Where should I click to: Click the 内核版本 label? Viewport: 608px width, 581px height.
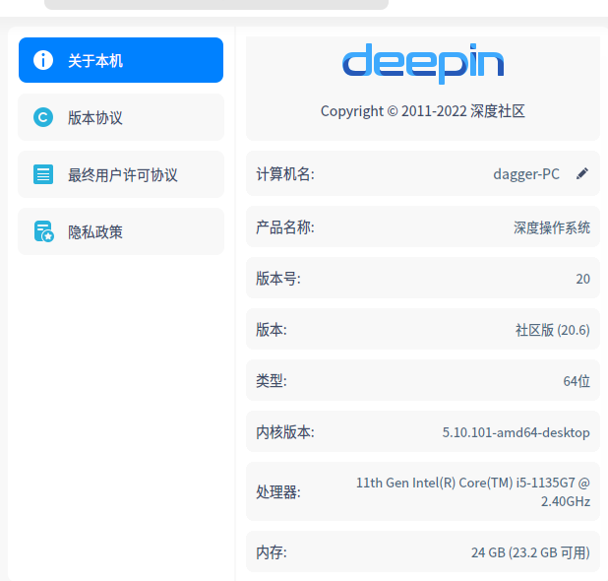285,432
